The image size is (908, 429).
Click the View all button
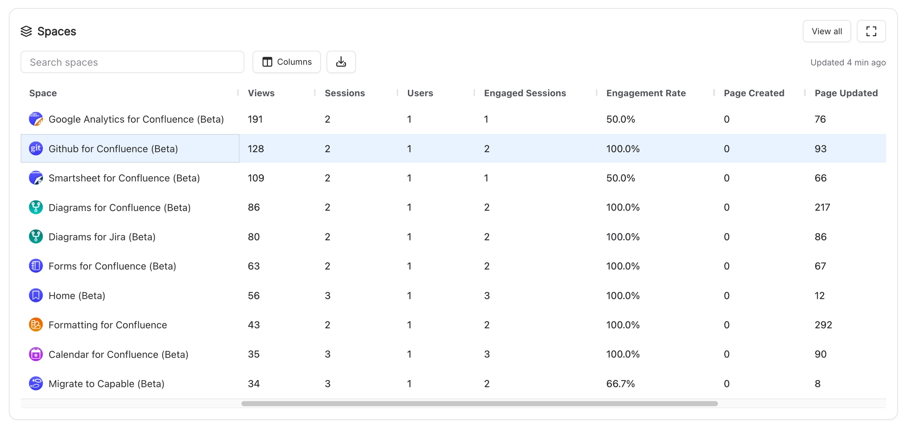coord(826,31)
